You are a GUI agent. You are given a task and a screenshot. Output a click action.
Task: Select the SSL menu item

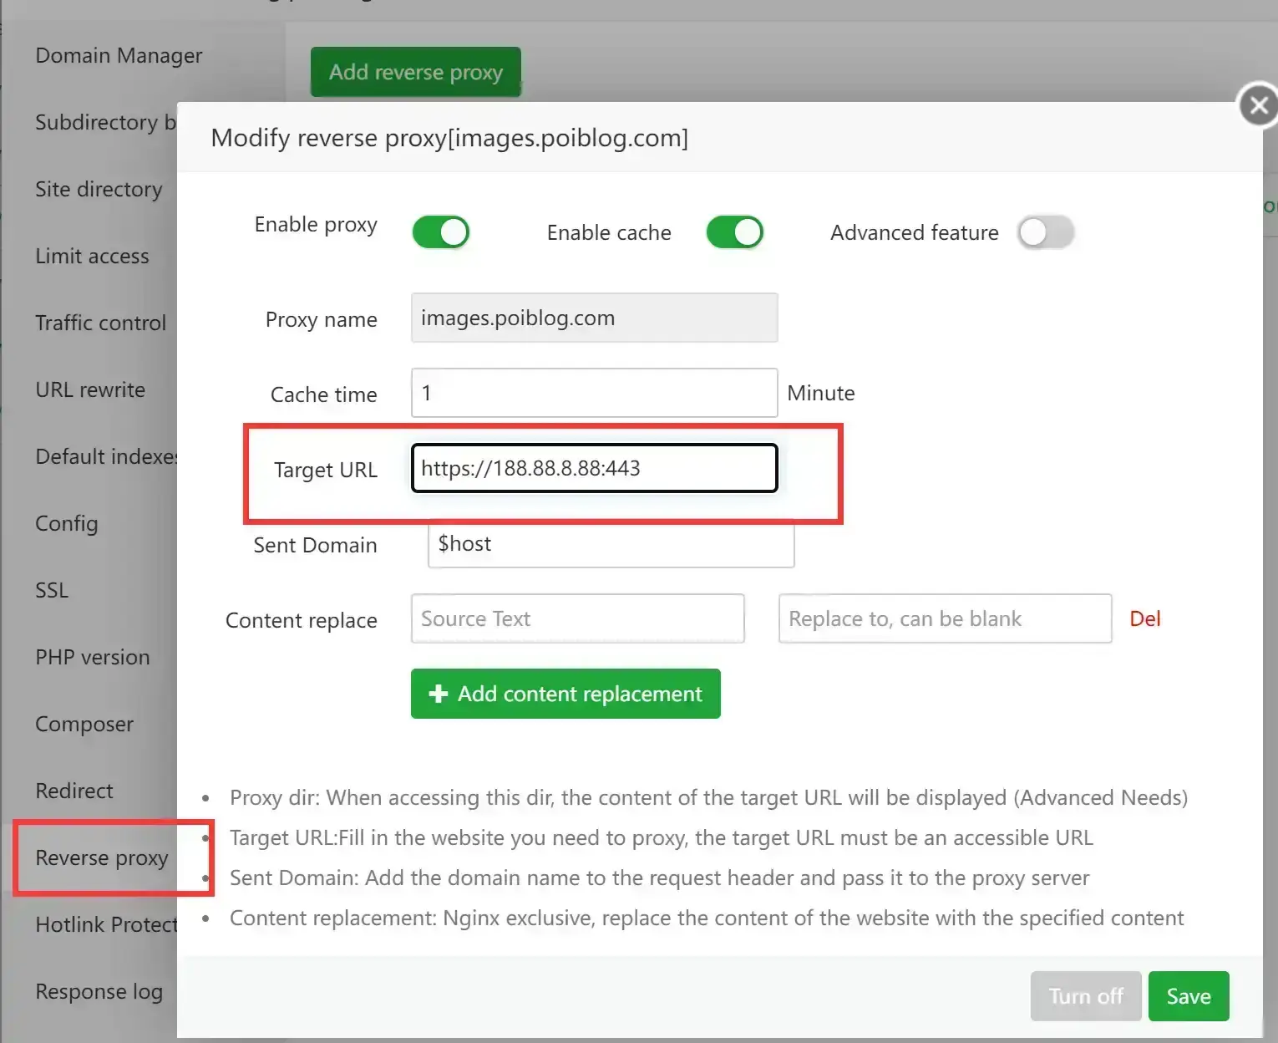pyautogui.click(x=52, y=591)
